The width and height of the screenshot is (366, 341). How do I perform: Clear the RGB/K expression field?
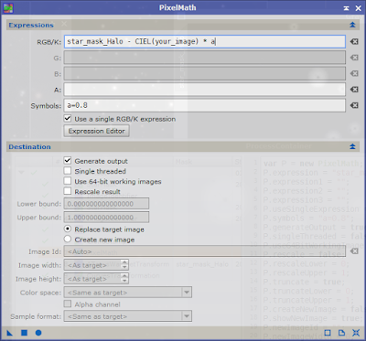354,42
